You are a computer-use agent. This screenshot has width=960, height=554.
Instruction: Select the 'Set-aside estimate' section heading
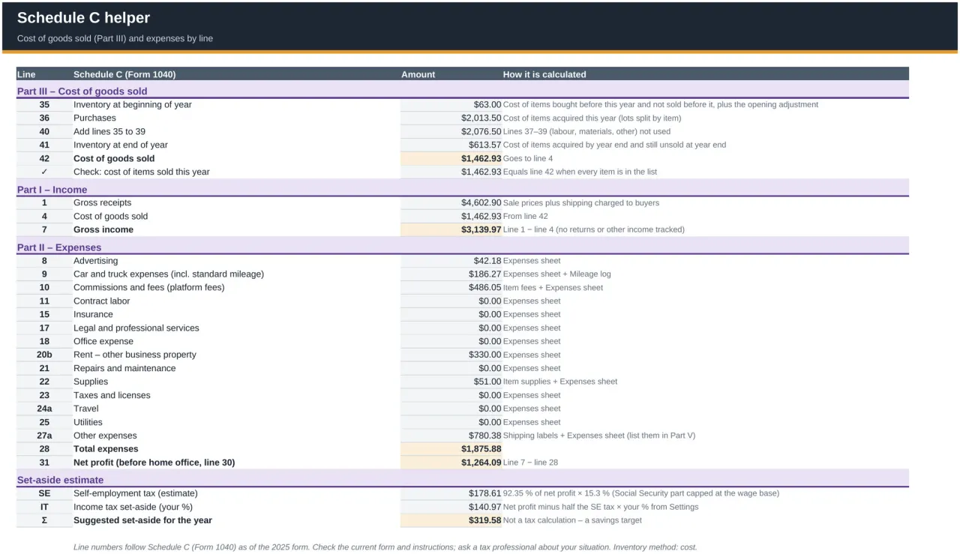pos(61,480)
